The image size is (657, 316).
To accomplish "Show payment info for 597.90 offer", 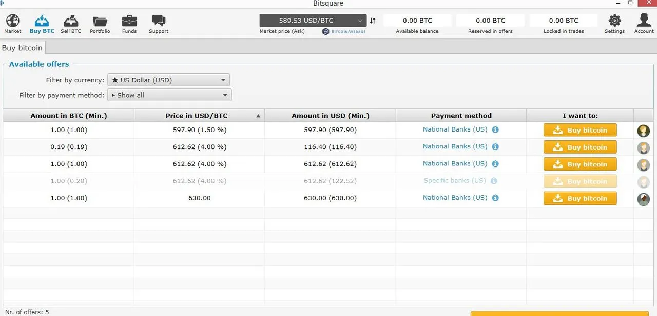I will (495, 130).
